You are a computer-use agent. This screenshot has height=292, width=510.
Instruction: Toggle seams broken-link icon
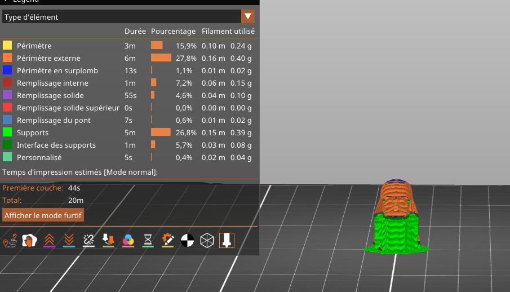tap(88, 241)
